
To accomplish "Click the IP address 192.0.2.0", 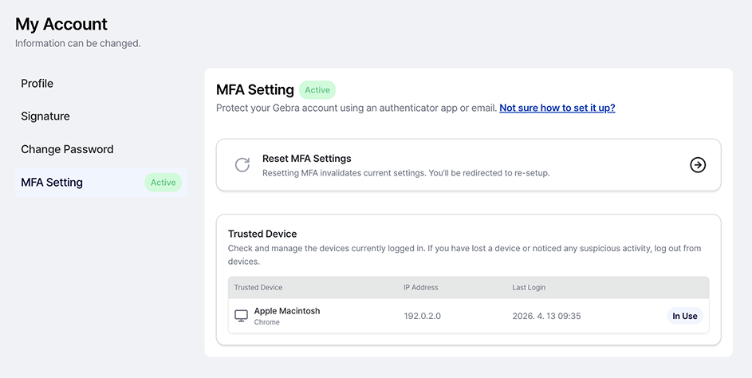I will click(423, 316).
